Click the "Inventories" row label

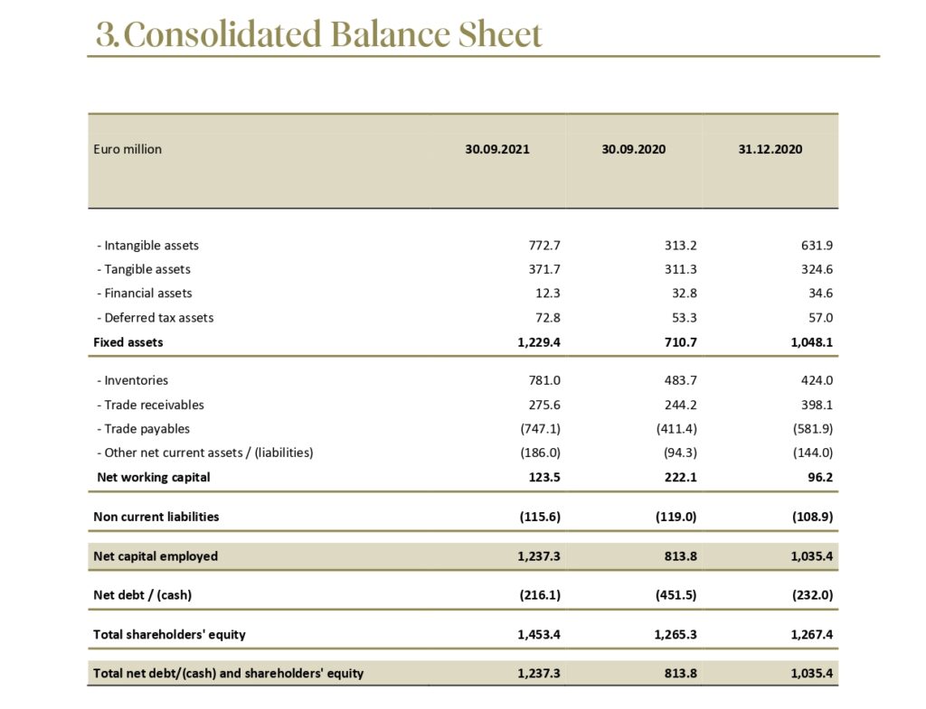[x=132, y=380]
